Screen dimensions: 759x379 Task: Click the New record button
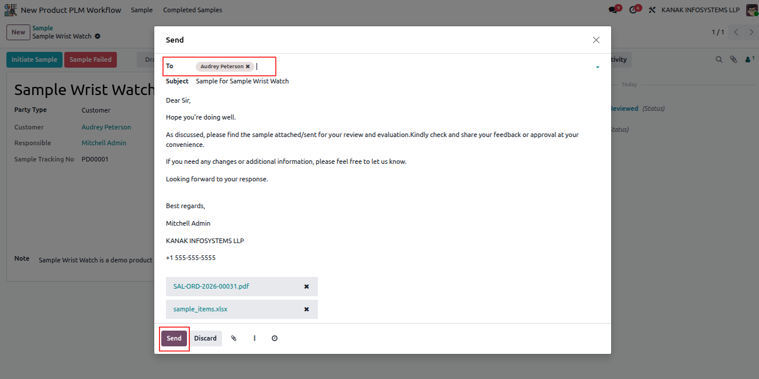tap(19, 32)
